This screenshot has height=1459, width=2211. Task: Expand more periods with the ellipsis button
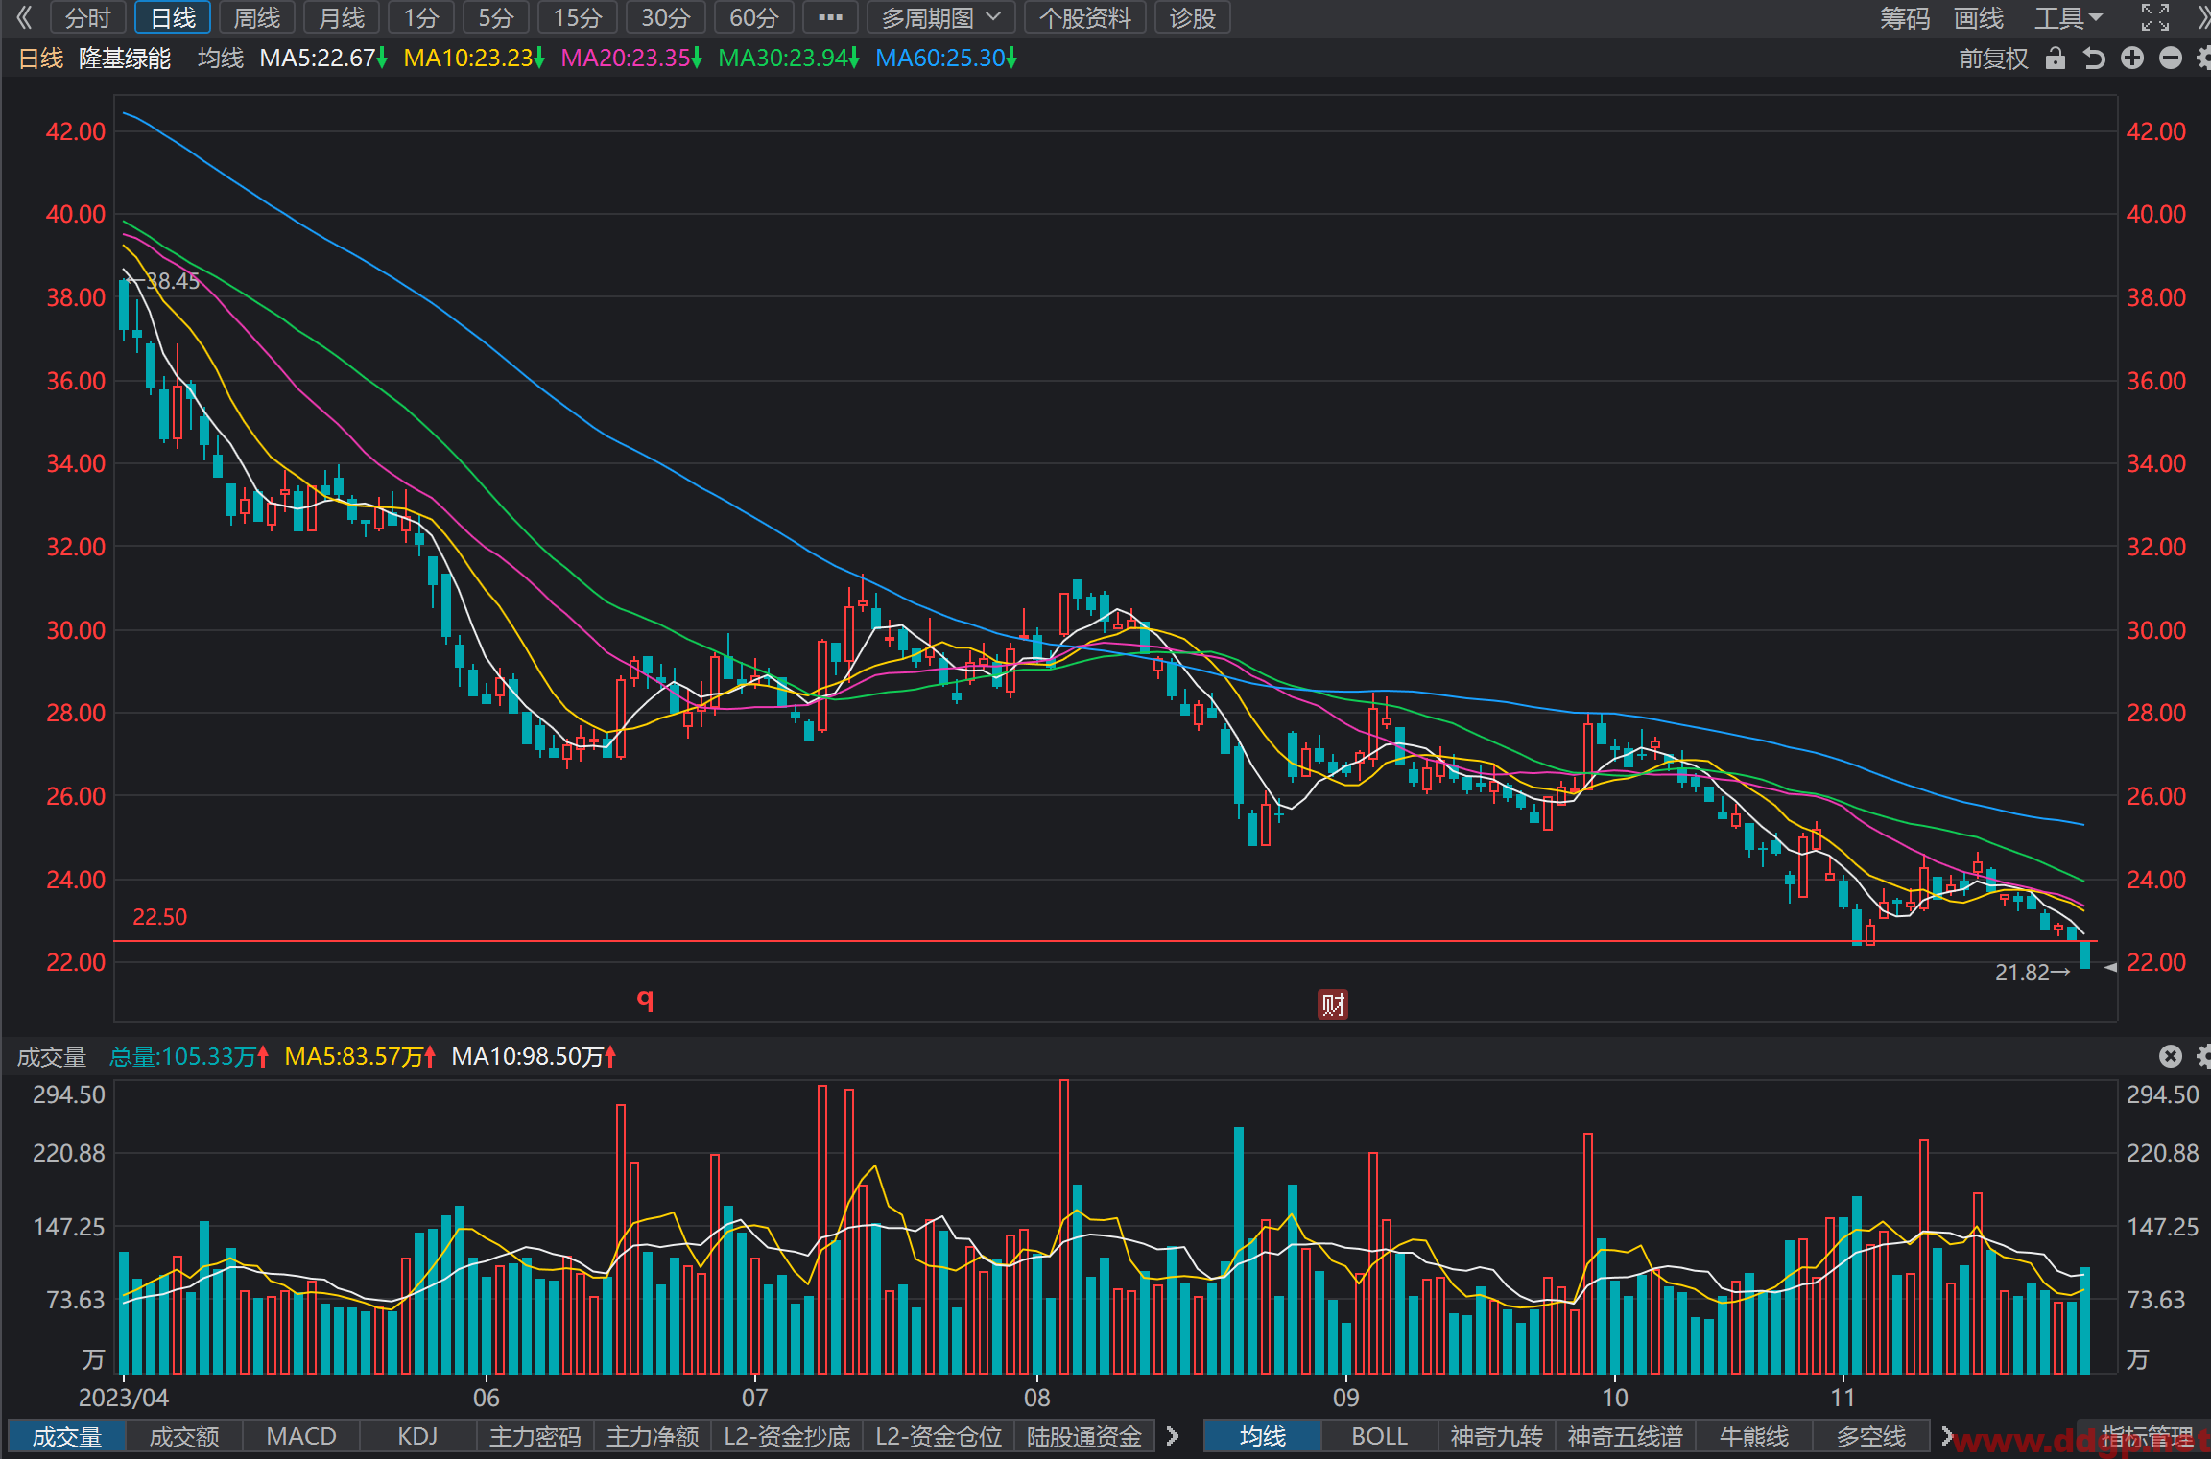(830, 17)
